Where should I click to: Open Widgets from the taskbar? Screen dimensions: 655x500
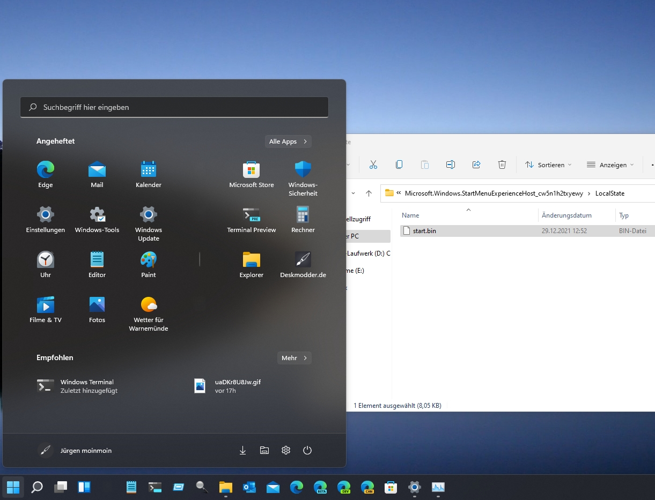tap(84, 487)
